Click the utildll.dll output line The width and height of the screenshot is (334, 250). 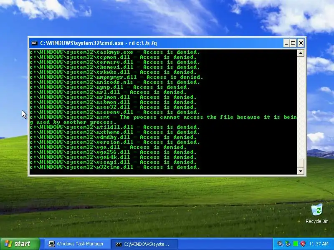(115, 127)
